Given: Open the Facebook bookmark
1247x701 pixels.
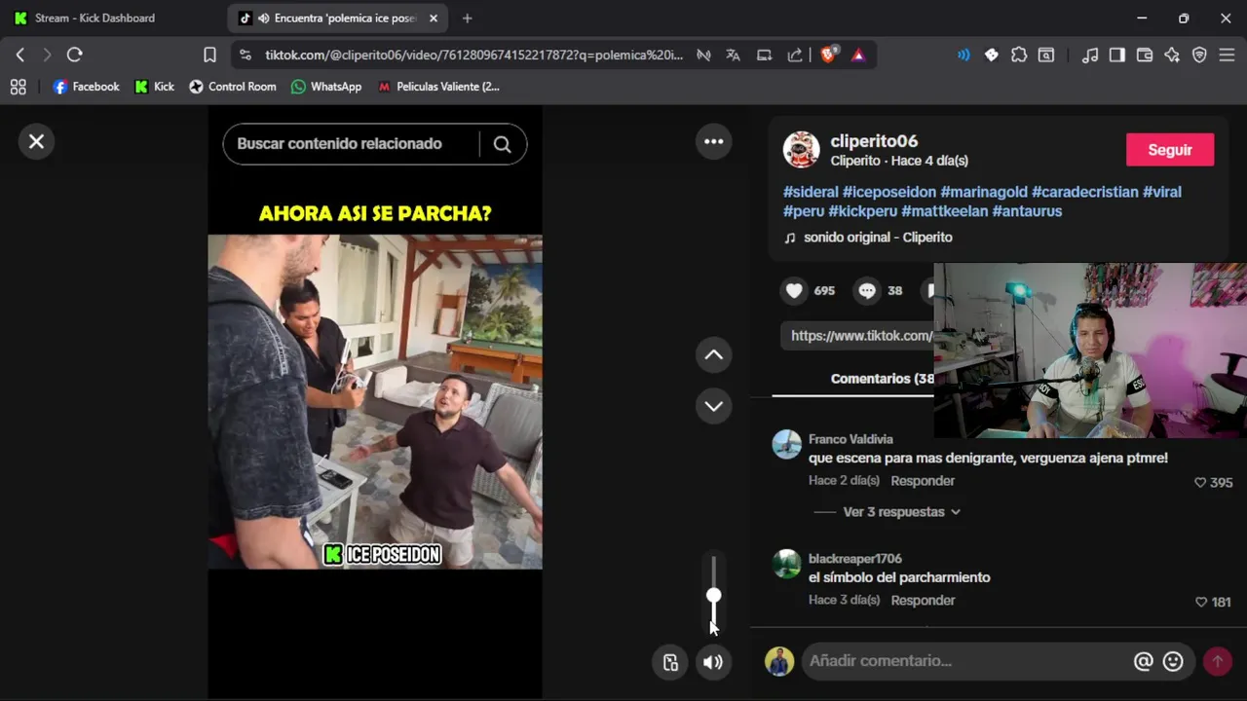Looking at the screenshot, I should [x=86, y=87].
